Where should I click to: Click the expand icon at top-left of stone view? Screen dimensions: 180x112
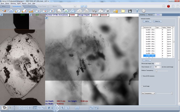tap(1, 15)
